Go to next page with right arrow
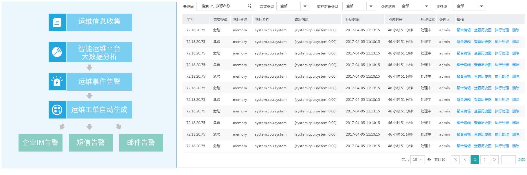Image resolution: width=527 pixels, height=175 pixels. (484, 160)
